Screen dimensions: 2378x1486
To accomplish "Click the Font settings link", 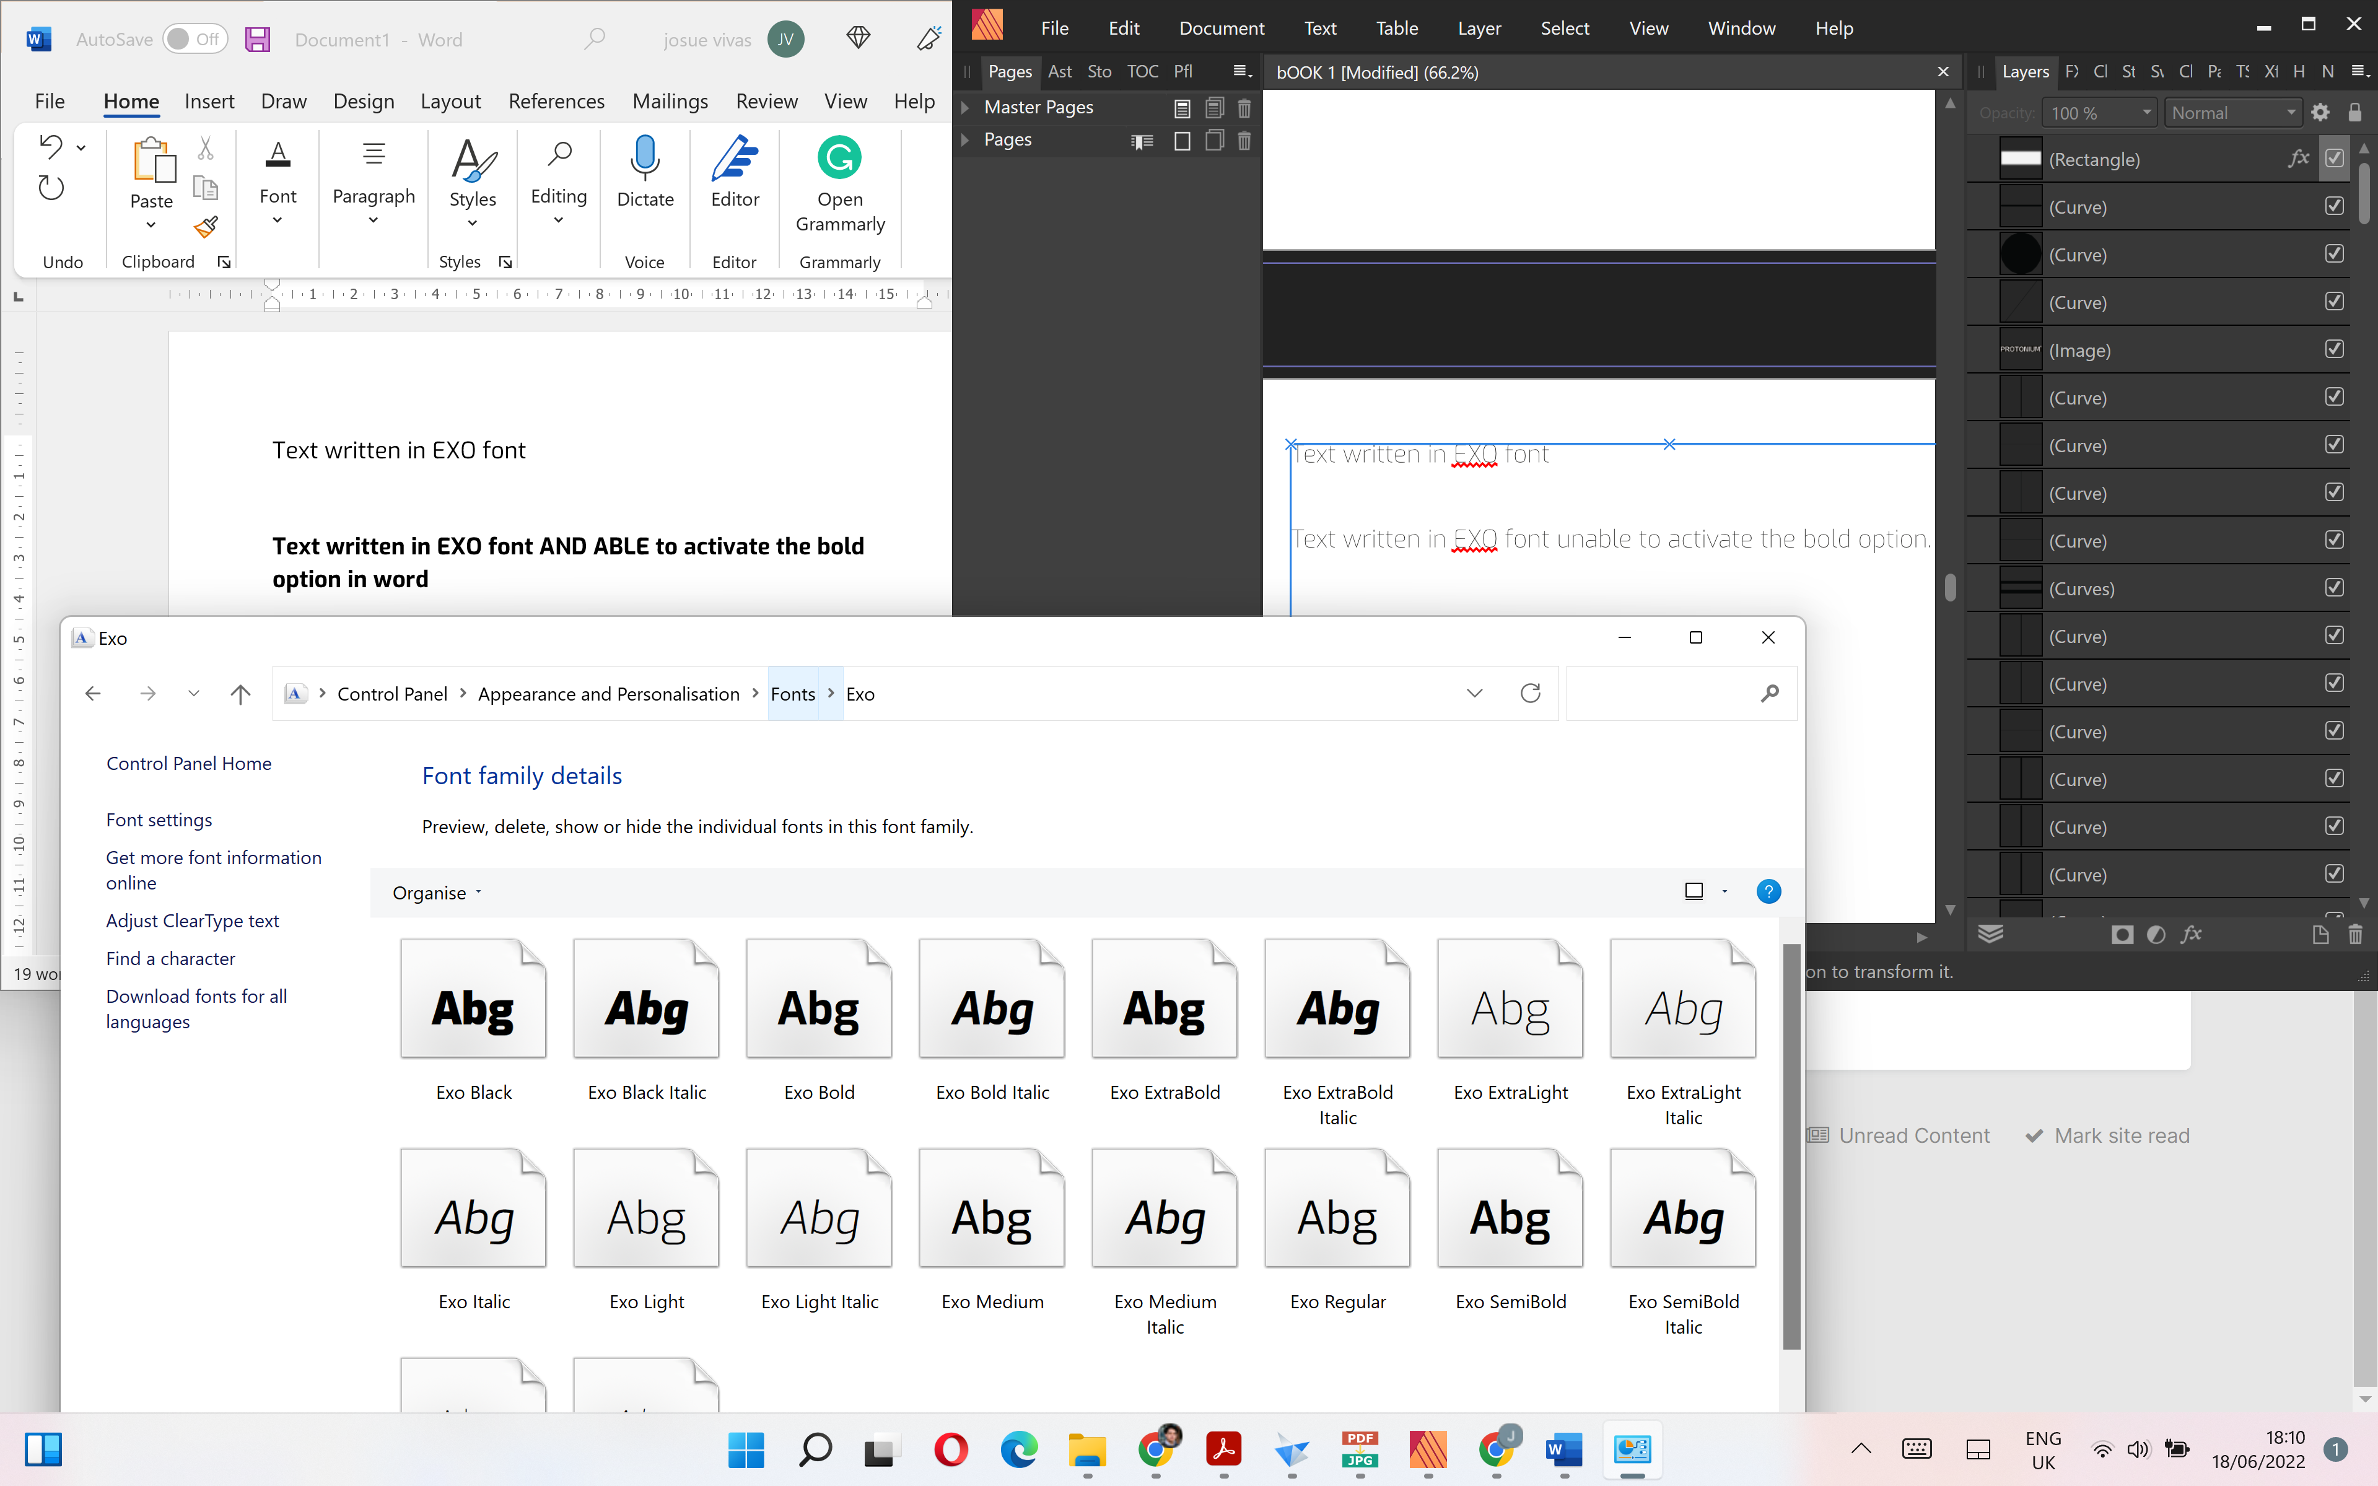I will (159, 819).
